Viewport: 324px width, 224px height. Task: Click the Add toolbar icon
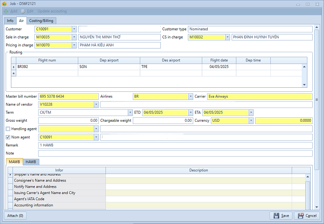tap(6, 11)
